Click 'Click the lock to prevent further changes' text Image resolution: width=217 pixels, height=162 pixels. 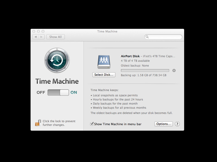pyautogui.click(x=59, y=123)
